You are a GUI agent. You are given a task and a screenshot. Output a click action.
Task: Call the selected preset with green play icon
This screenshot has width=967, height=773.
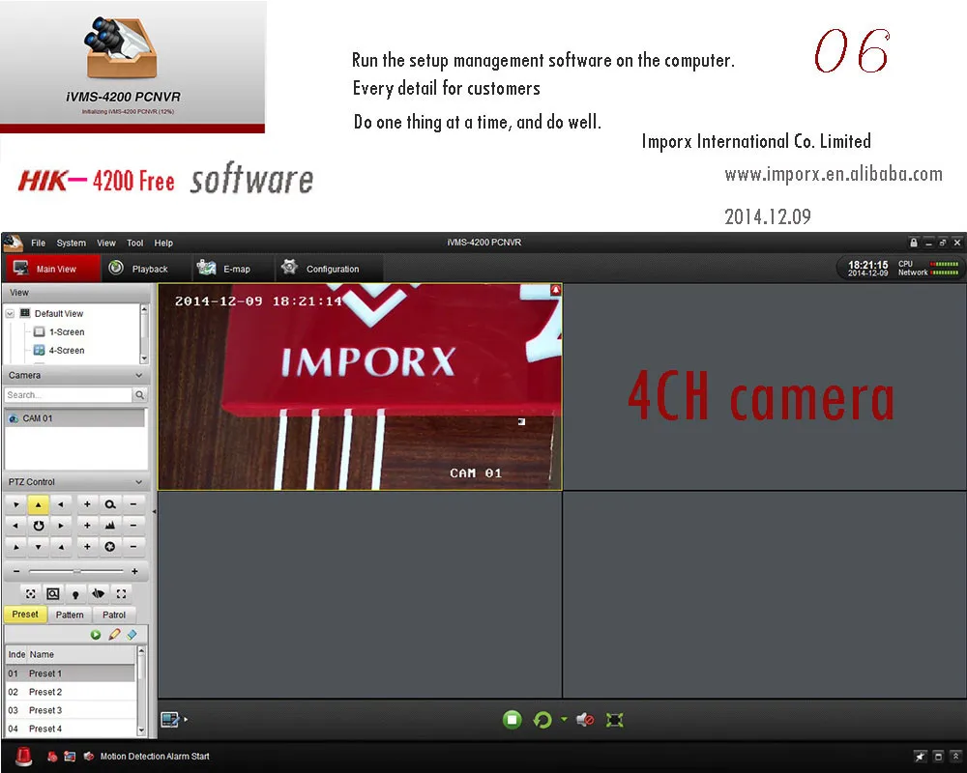tap(96, 634)
